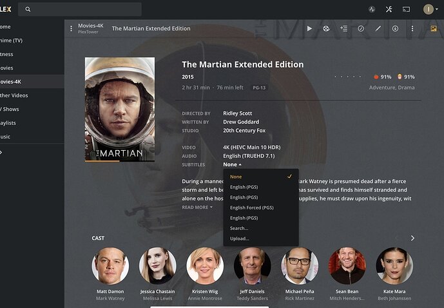444x308 pixels.
Task: Focus the top search field
Action: [80, 9]
